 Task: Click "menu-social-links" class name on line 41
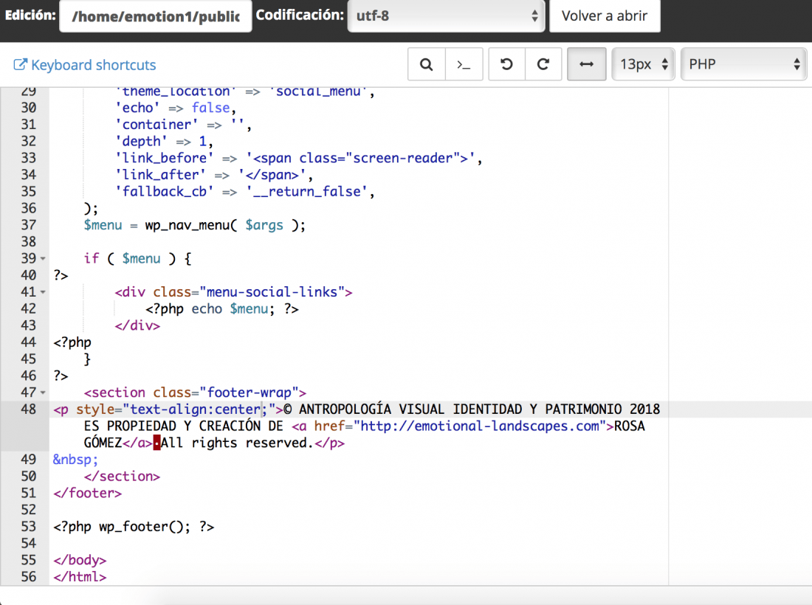pyautogui.click(x=272, y=292)
